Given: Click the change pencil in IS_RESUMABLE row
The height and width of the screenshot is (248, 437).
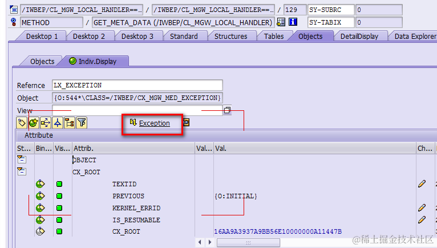Looking at the screenshot, I should pyautogui.click(x=422, y=220).
